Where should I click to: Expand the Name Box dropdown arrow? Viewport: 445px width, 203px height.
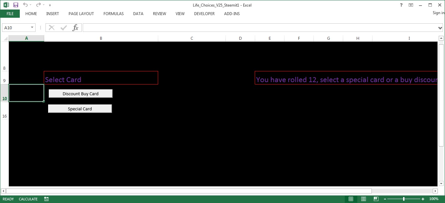coord(32,28)
